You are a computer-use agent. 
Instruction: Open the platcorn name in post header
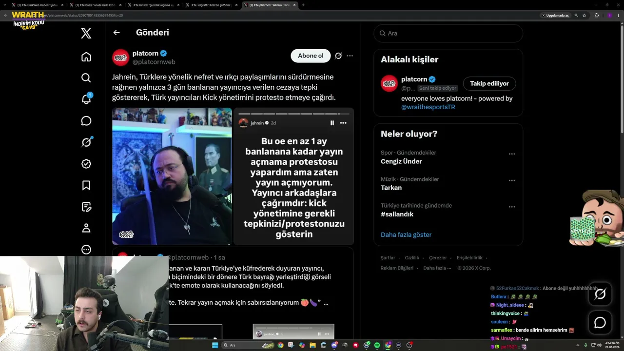point(145,54)
